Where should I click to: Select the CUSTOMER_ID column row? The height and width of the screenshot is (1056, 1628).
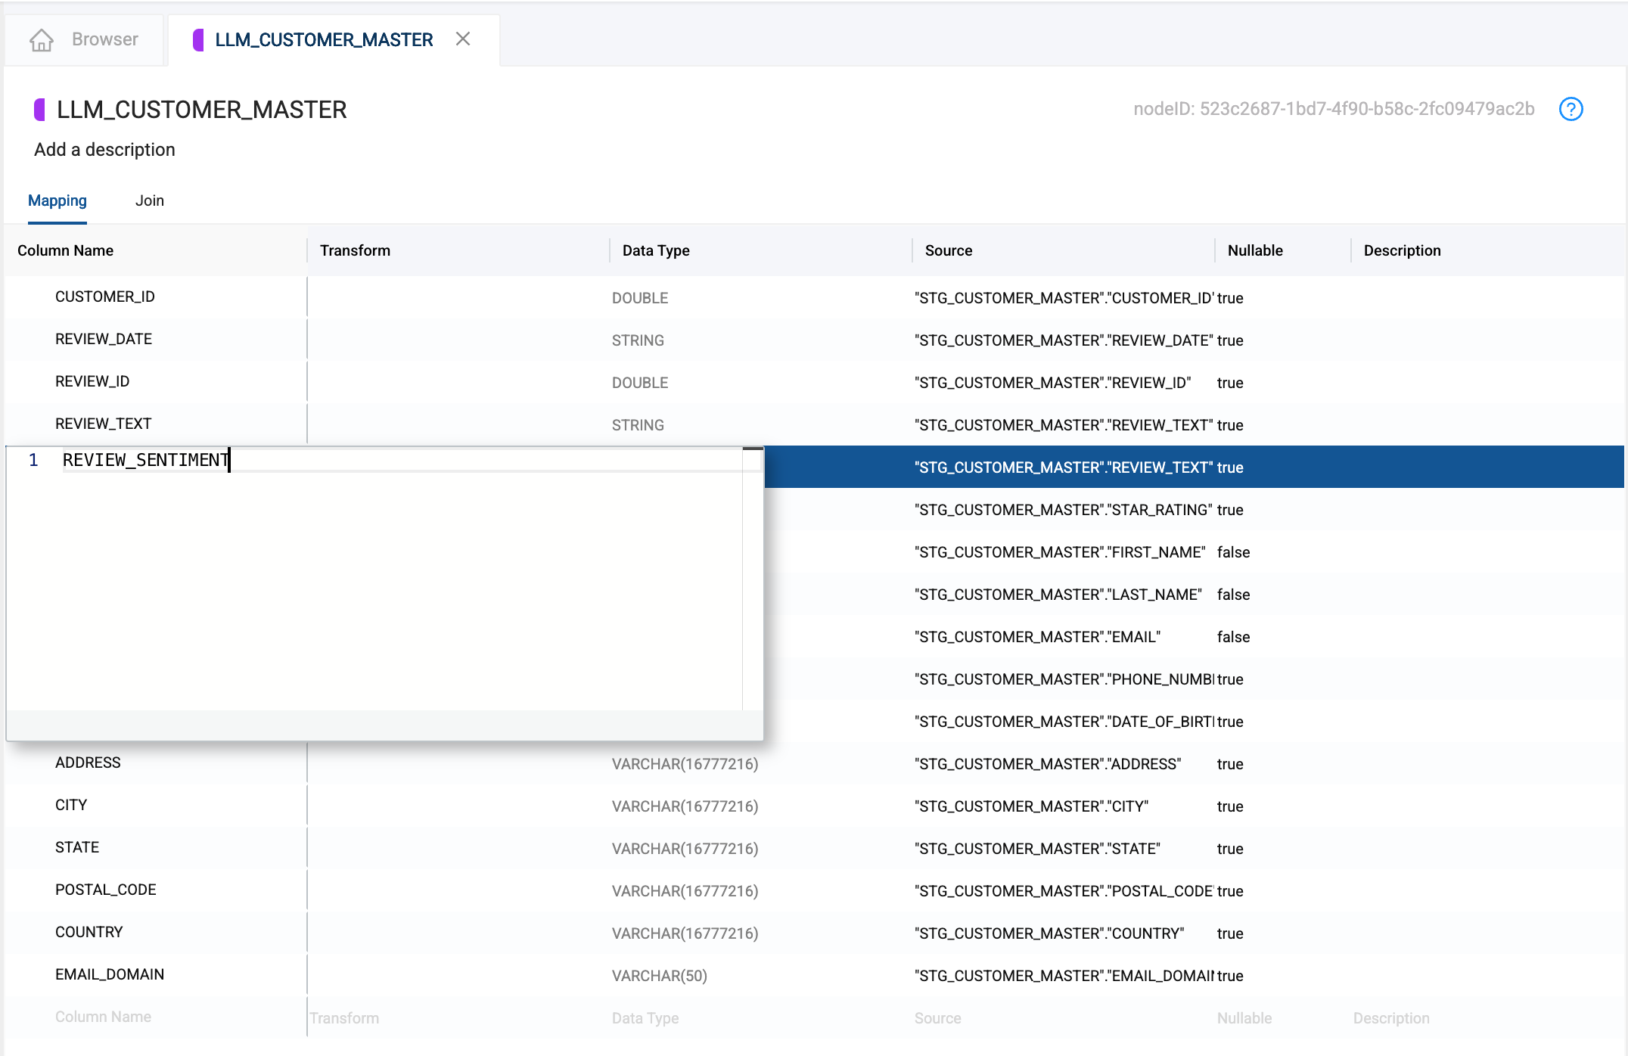[x=105, y=297]
